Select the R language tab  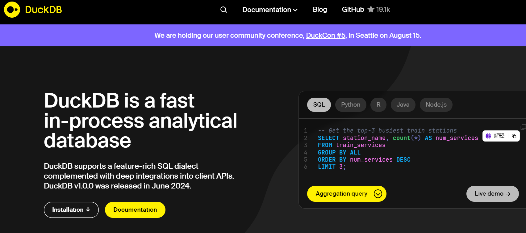tap(378, 105)
